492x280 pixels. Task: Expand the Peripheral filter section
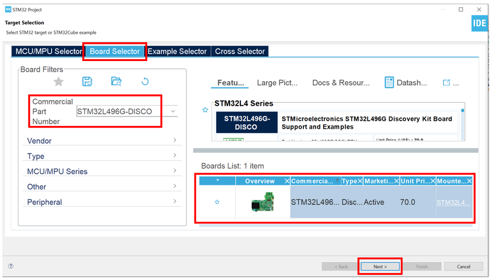[174, 202]
